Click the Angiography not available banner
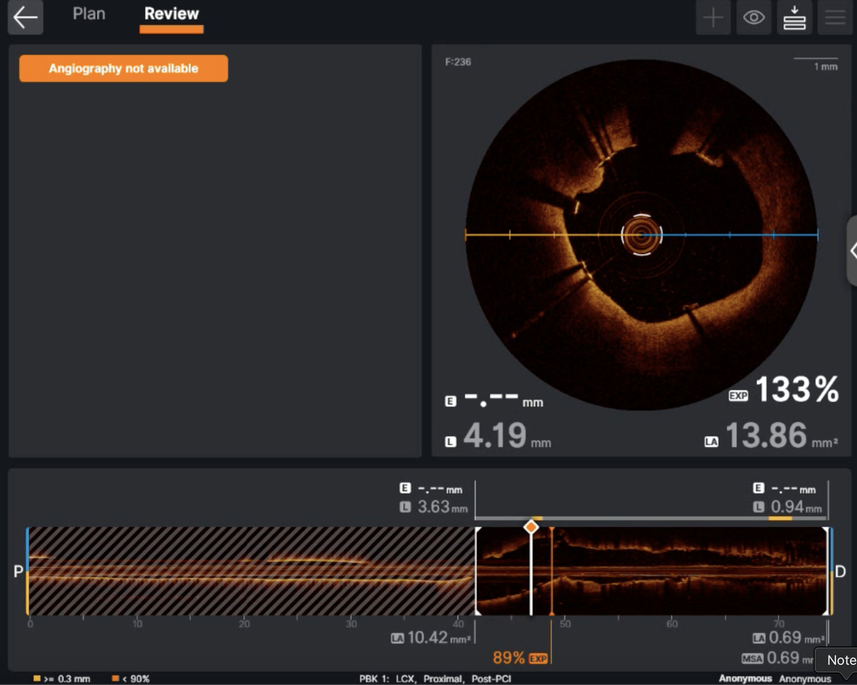The height and width of the screenshot is (685, 857). click(124, 68)
